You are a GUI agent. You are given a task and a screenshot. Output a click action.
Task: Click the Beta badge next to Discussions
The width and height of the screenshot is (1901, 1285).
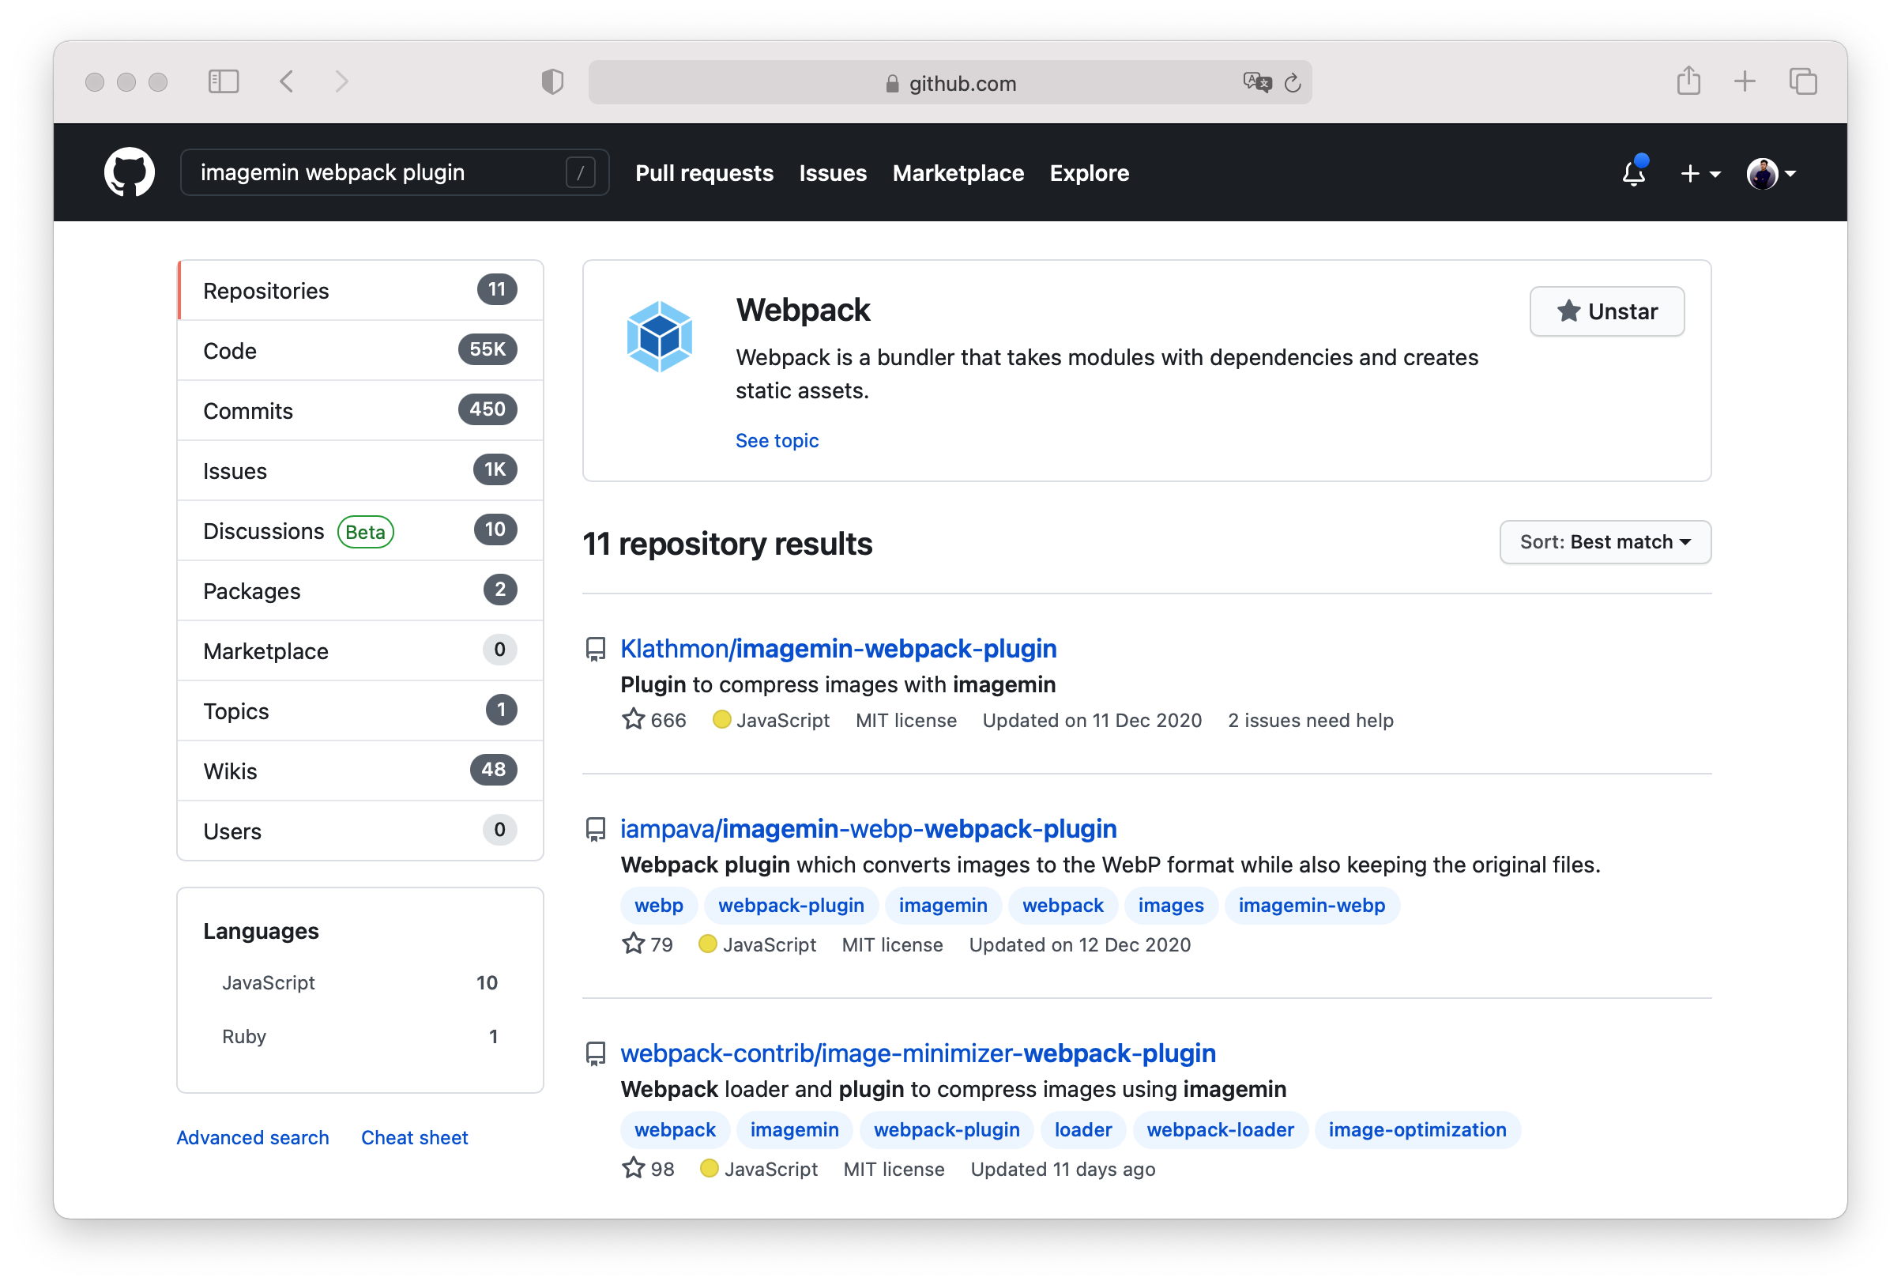click(x=365, y=532)
